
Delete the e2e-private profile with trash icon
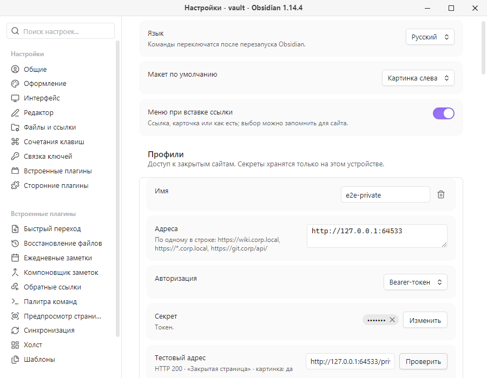point(440,194)
